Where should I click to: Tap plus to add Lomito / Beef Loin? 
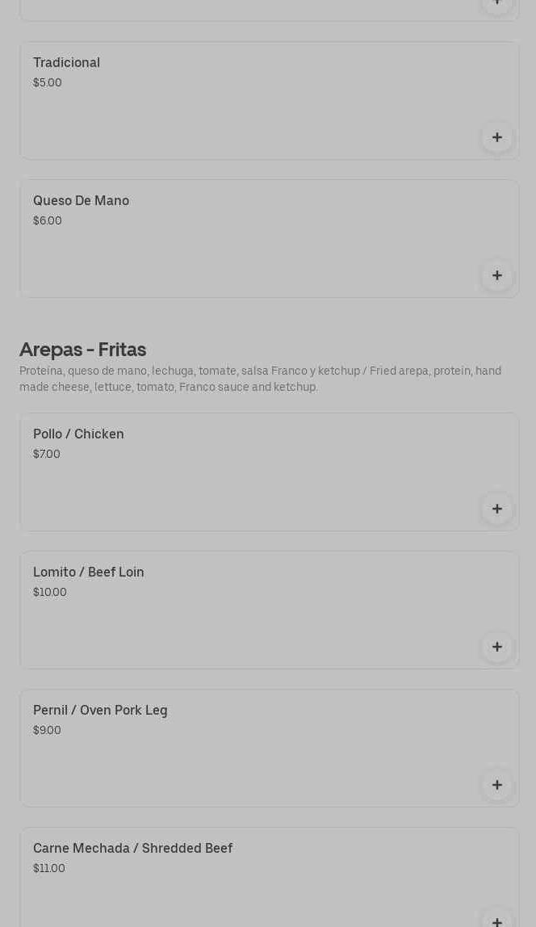(x=496, y=647)
